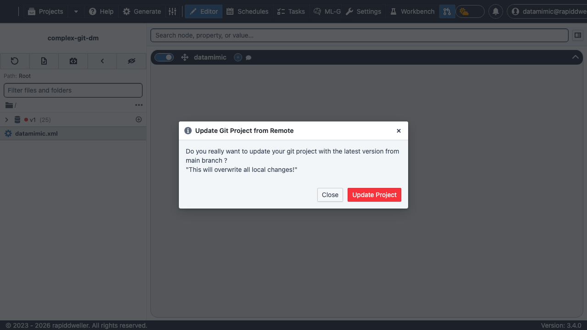
Task: Open the notifications bell
Action: pos(496,11)
